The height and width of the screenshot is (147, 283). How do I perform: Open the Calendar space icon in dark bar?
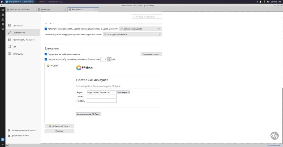(2, 20)
